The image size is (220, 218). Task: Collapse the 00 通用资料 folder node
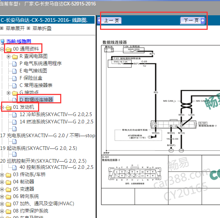[2, 49]
